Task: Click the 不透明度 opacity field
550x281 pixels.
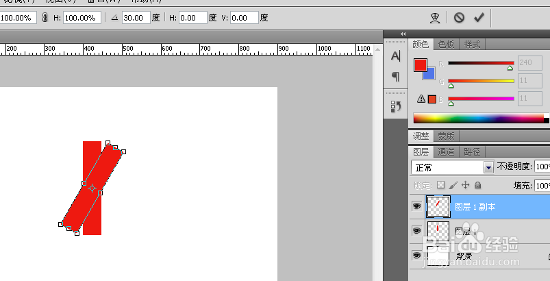Action: pyautogui.click(x=542, y=167)
